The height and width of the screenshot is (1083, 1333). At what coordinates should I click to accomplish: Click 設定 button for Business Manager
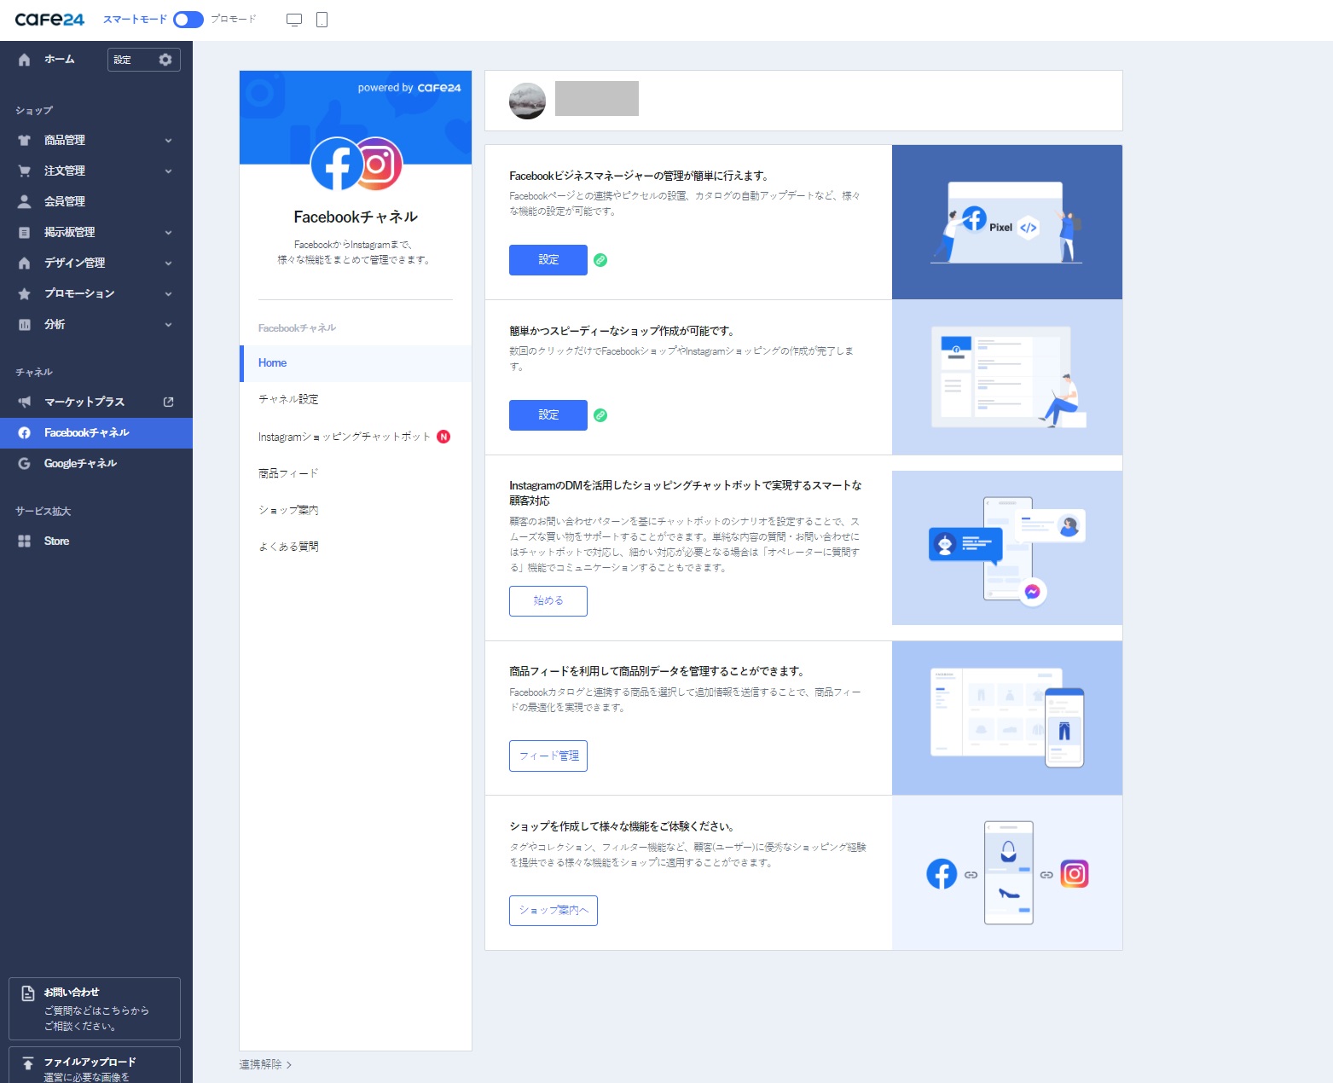pyautogui.click(x=548, y=260)
